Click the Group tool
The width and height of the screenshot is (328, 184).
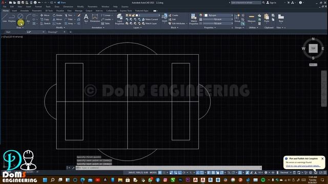[x=237, y=18]
